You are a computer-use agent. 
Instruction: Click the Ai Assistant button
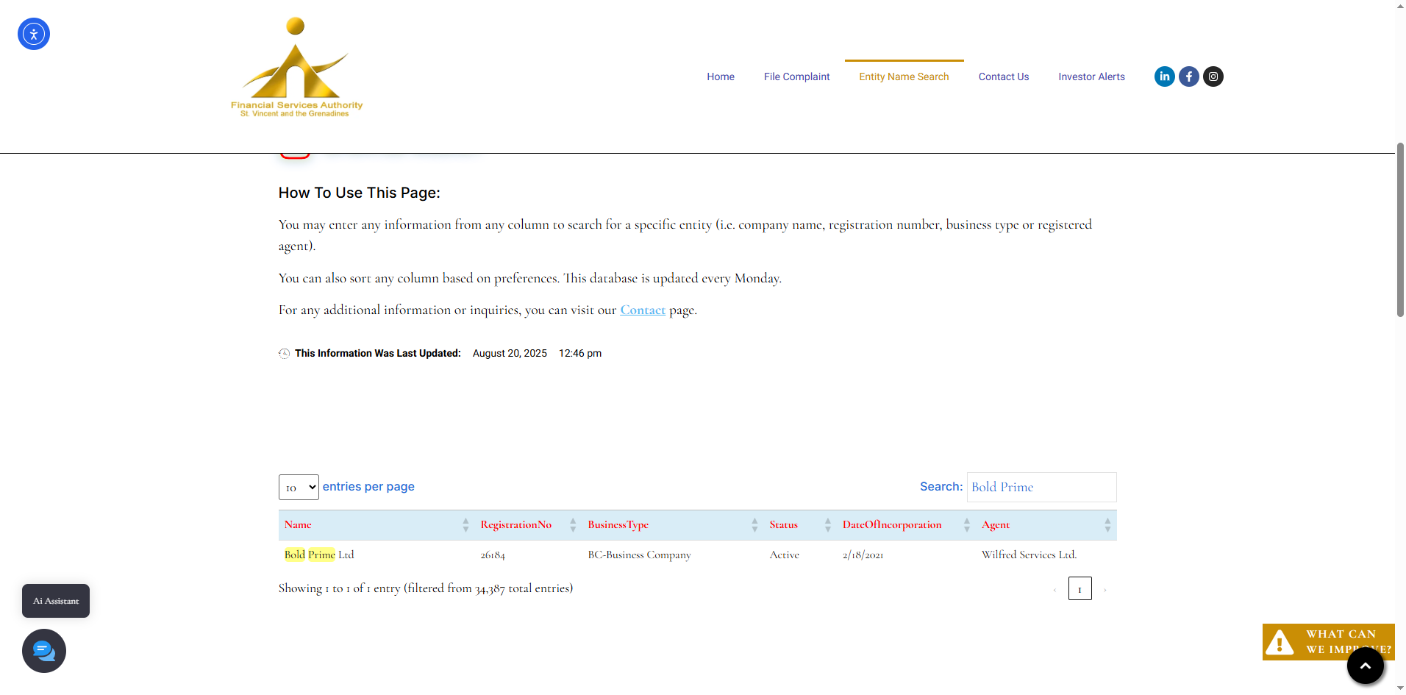tap(56, 601)
